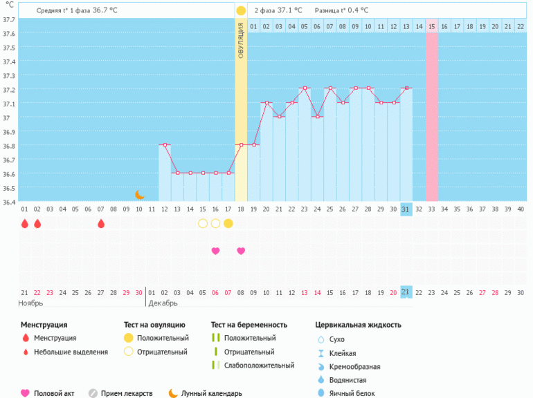
Task: Click the highlighted date 21 in December row
Action: pyautogui.click(x=406, y=292)
